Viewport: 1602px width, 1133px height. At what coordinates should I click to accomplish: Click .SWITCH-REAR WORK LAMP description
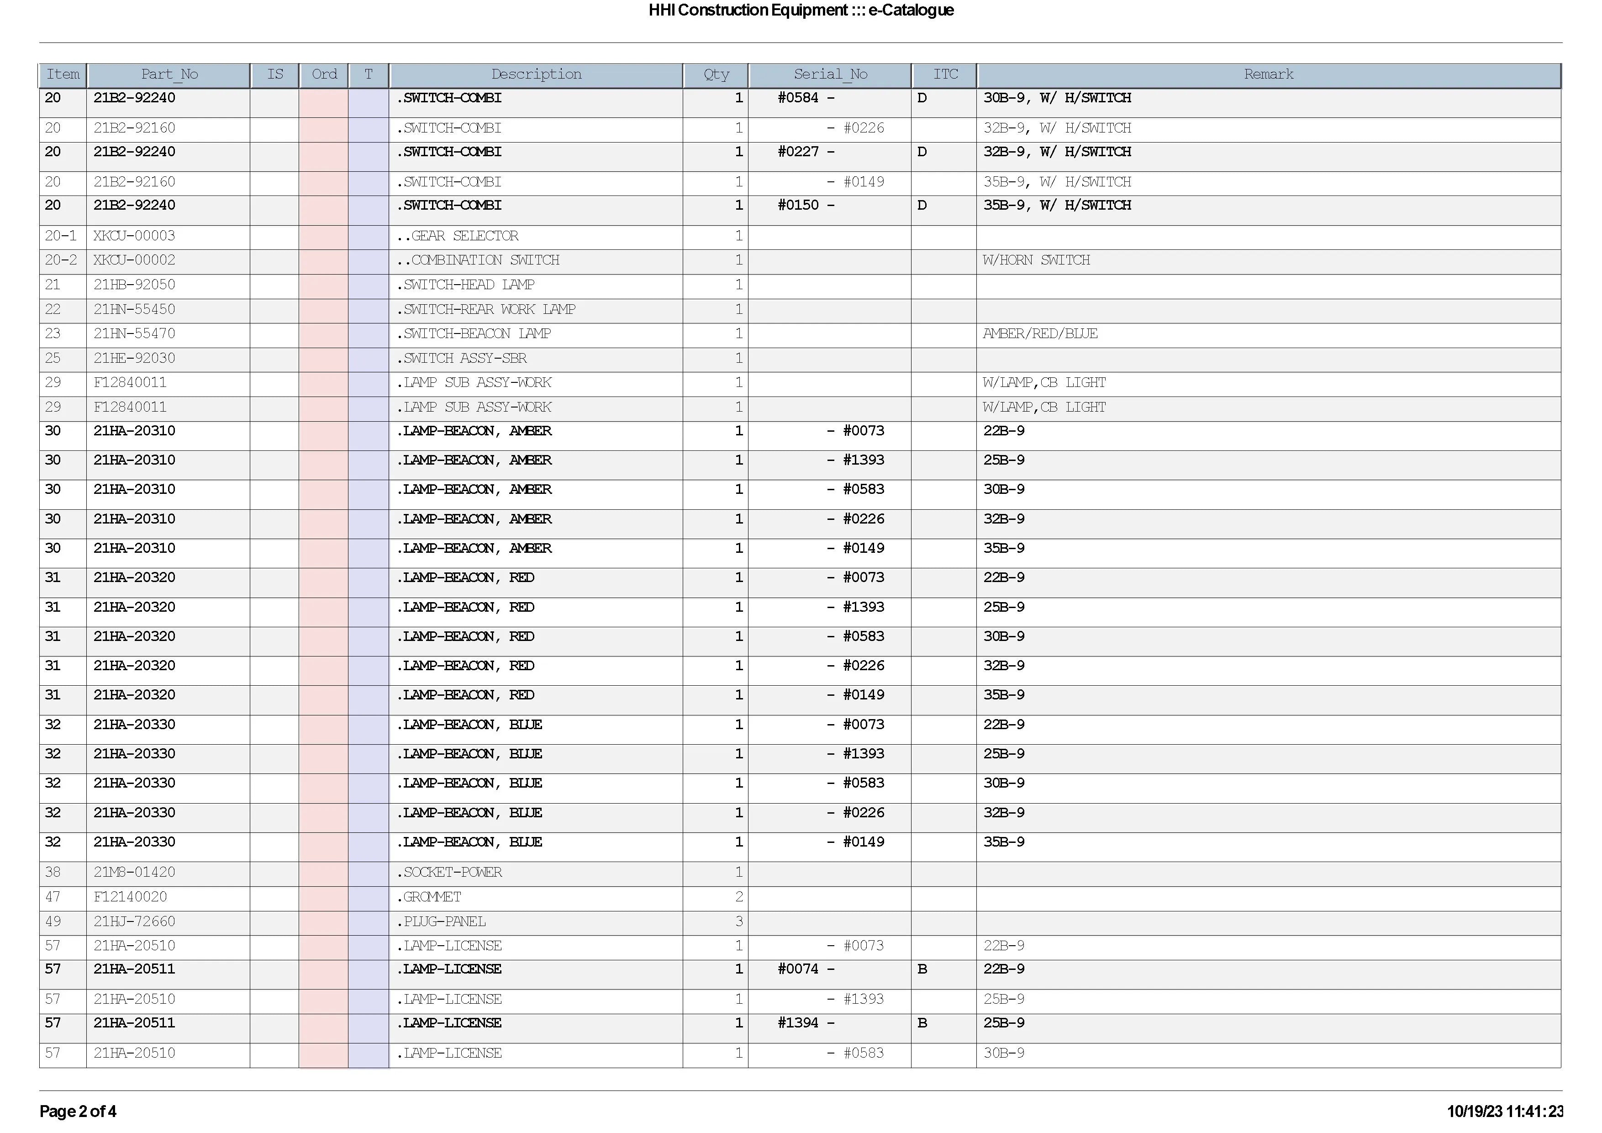tap(485, 309)
